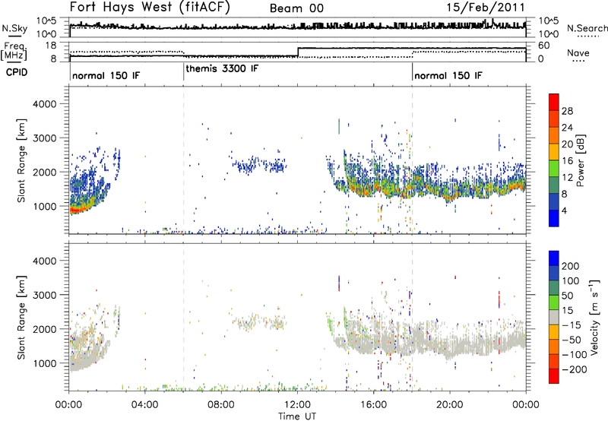The height and width of the screenshot is (421, 608).
Task: Click the 'N.Search' legend label
Action: coord(587,29)
